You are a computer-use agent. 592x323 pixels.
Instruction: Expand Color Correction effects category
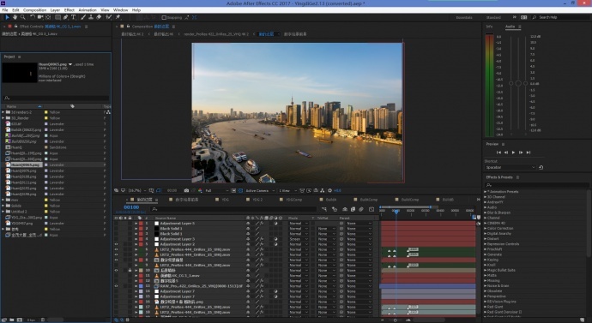point(486,229)
